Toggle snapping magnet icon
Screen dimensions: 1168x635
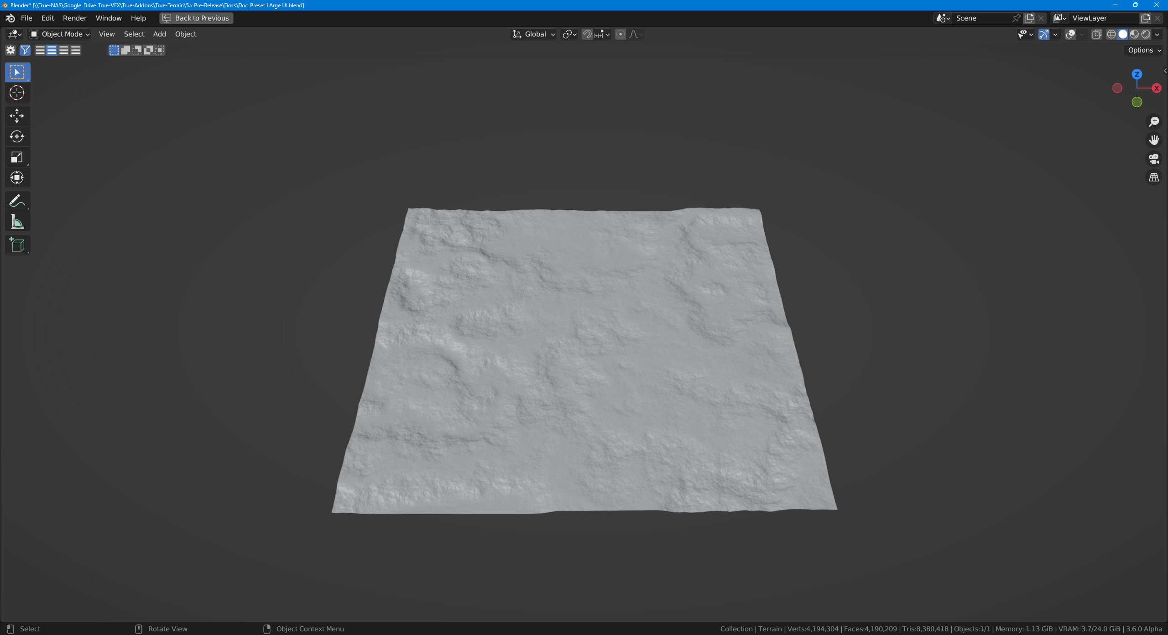[587, 34]
